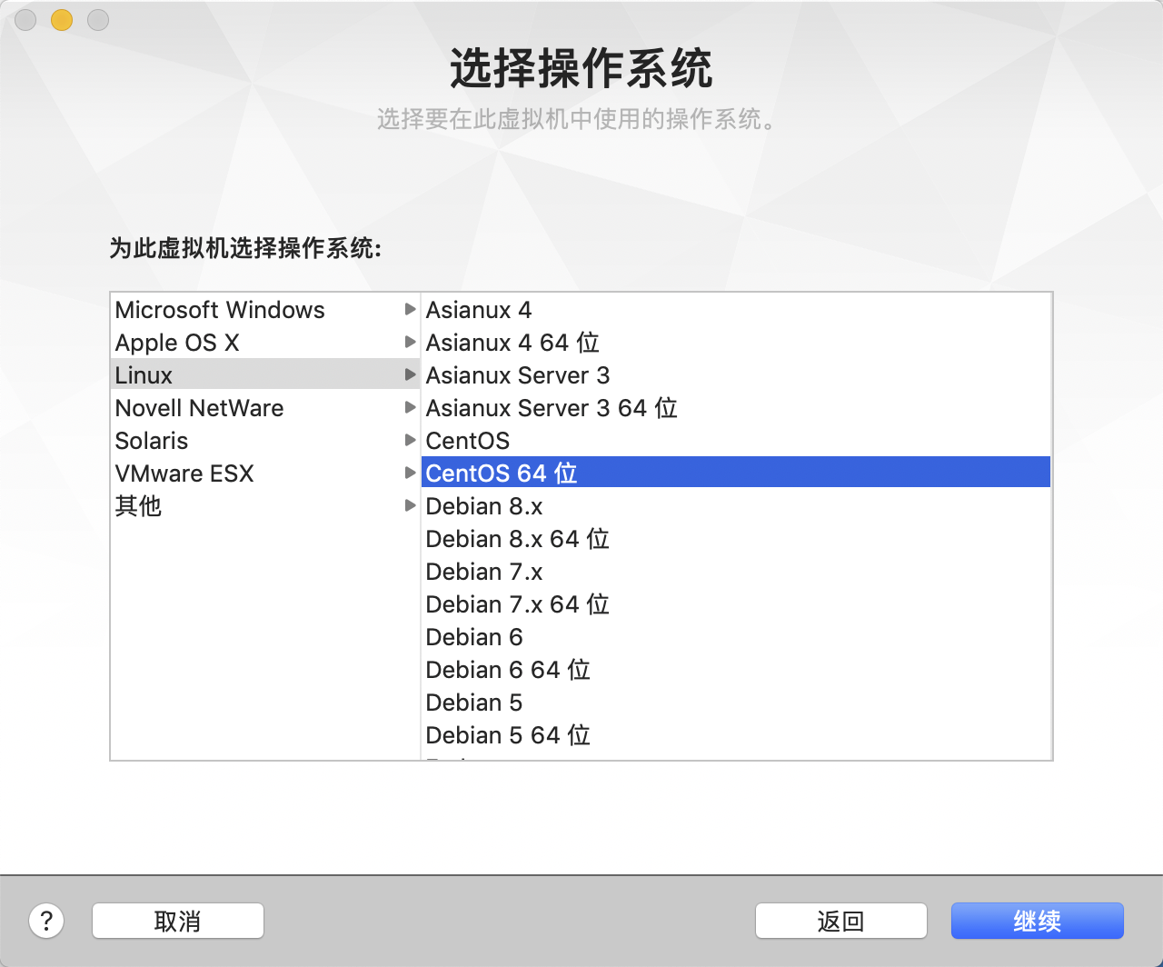Select Microsoft Windows category

point(220,310)
